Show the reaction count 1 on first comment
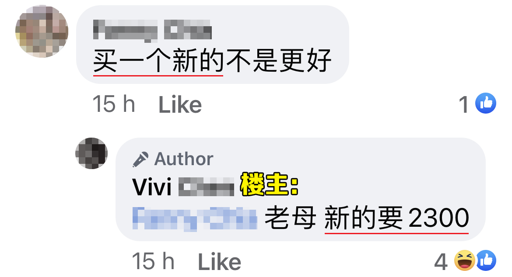512x277 pixels. coord(464,105)
